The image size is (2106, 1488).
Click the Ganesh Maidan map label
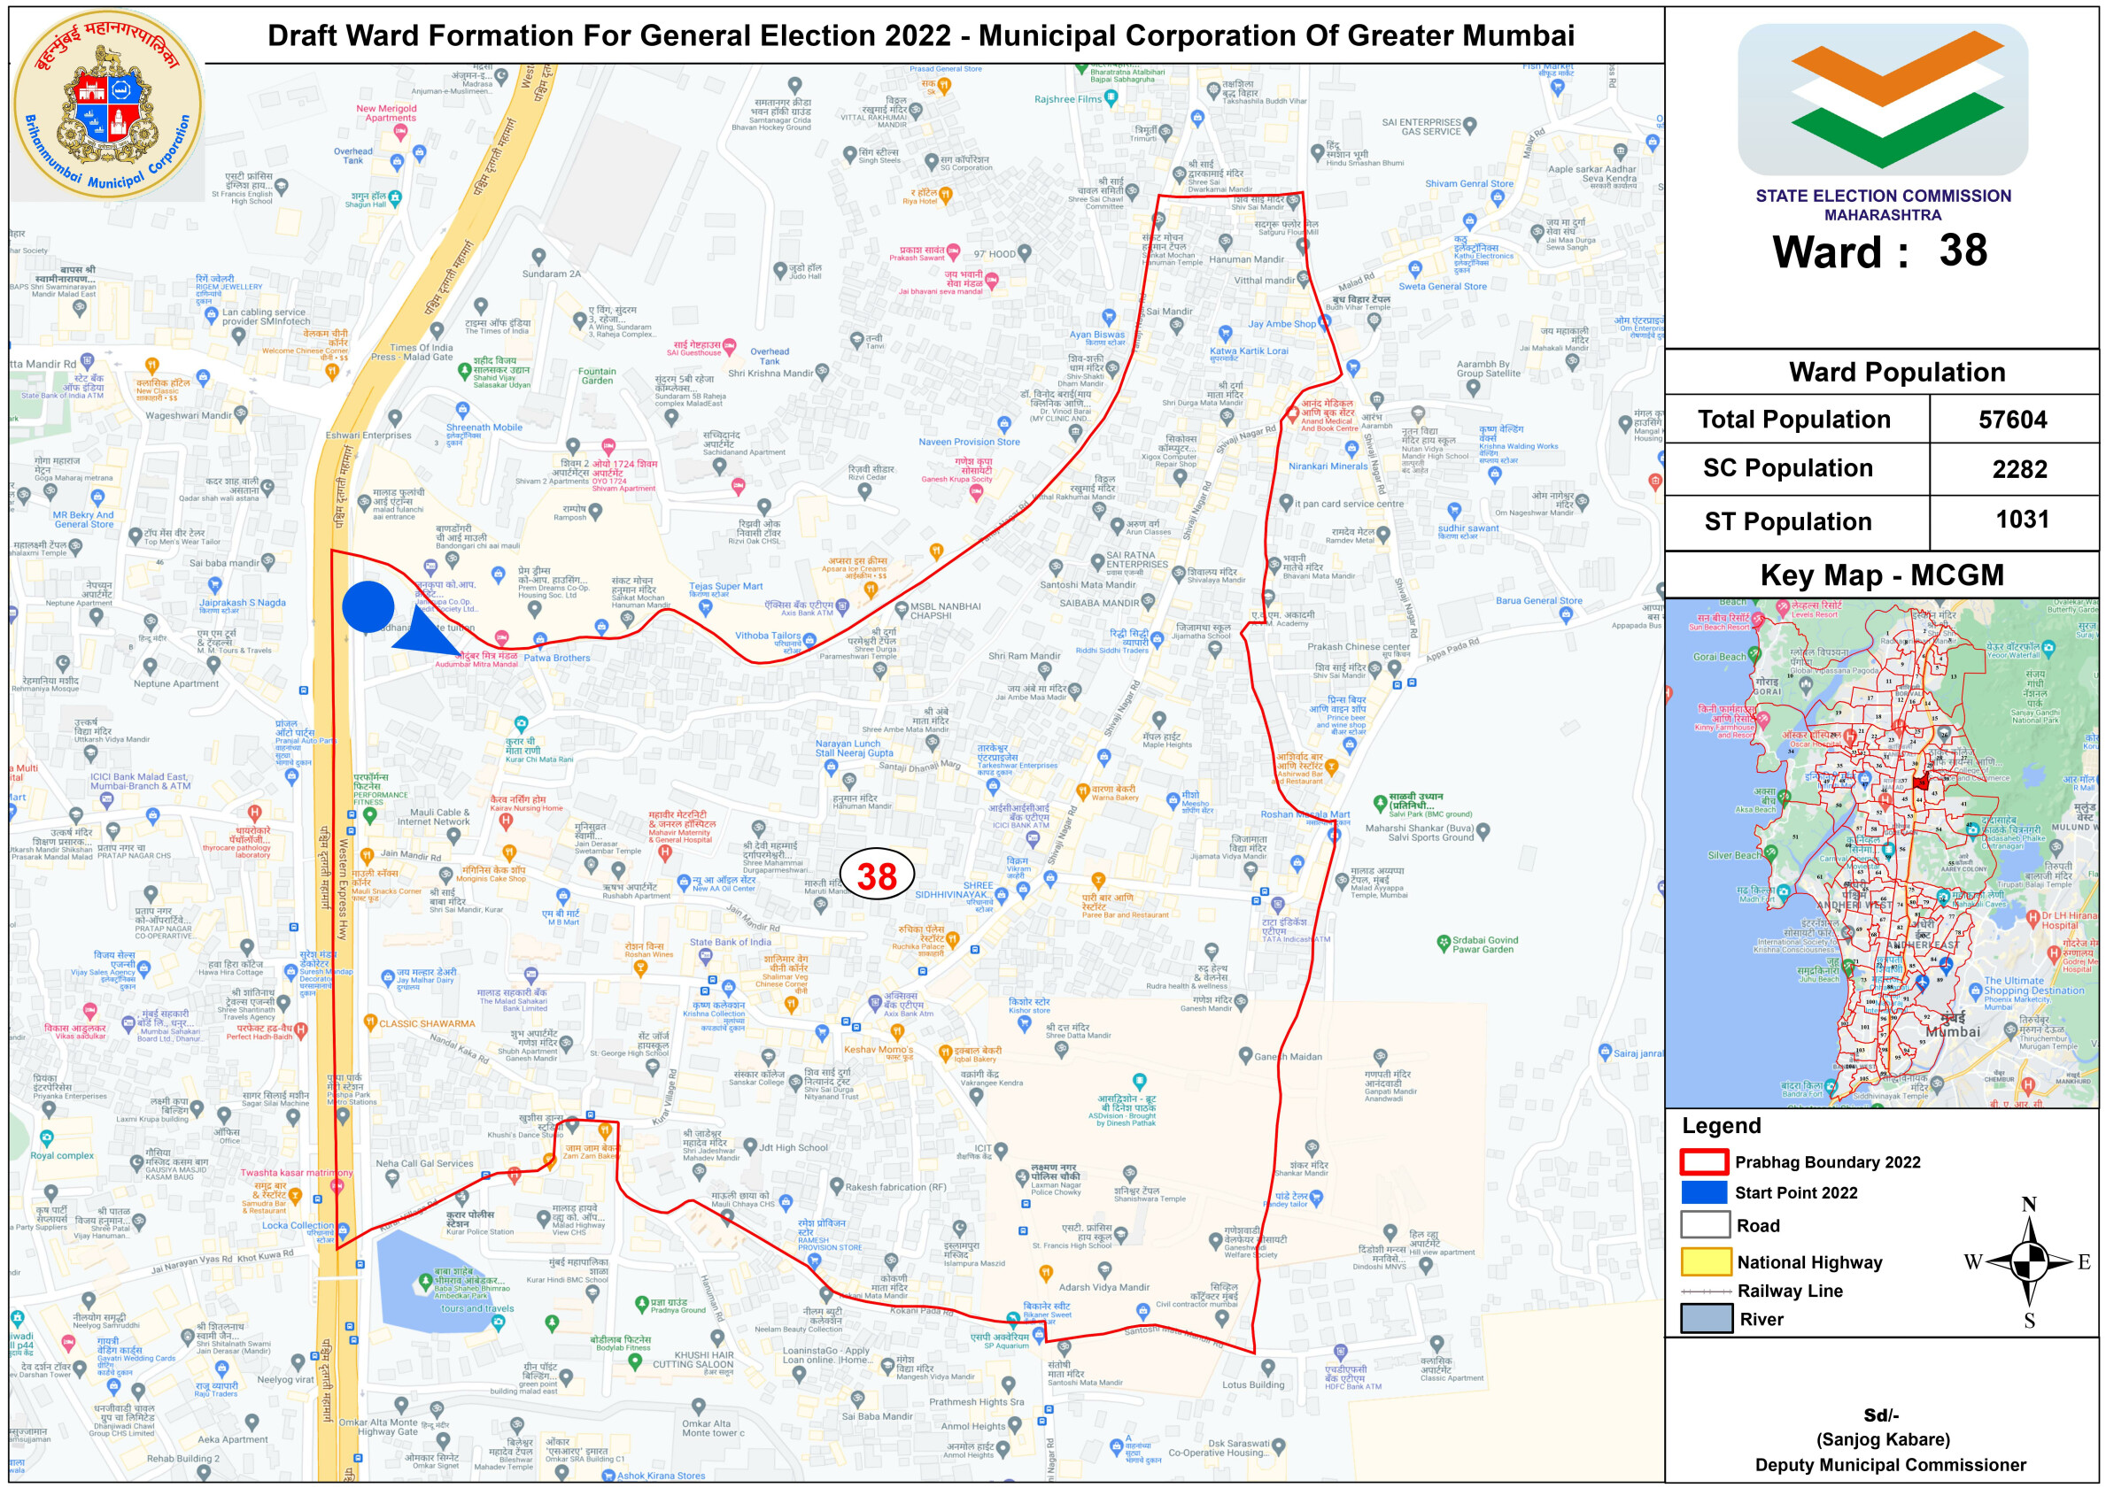(1287, 1056)
